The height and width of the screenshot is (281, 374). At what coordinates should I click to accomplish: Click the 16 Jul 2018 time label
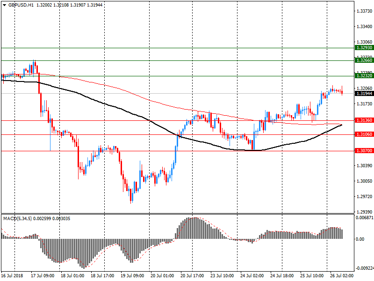(x=12, y=276)
